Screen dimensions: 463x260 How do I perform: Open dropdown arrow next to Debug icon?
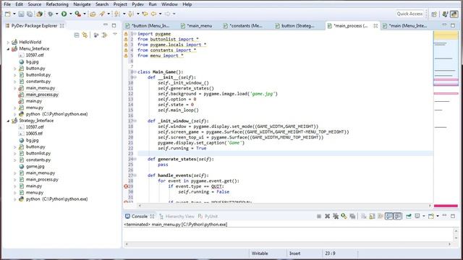tap(56, 14)
